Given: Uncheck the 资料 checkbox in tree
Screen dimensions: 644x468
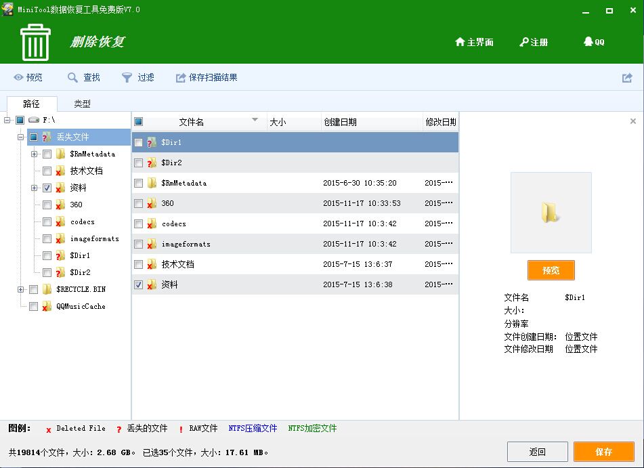Looking at the screenshot, I should (x=47, y=188).
